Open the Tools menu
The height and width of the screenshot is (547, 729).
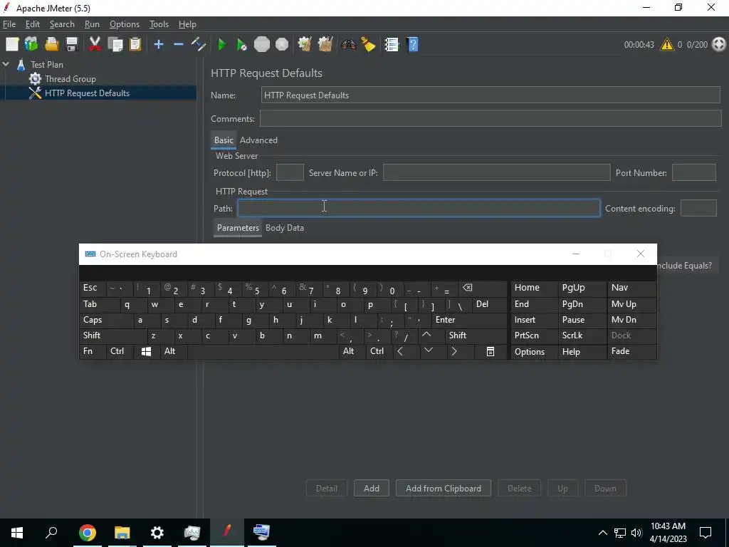coord(159,24)
